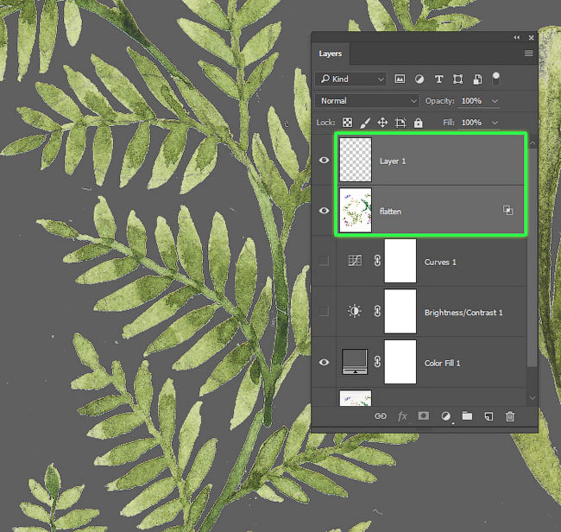Image resolution: width=561 pixels, height=532 pixels.
Task: Lock artboard nesting icon
Action: (x=400, y=123)
